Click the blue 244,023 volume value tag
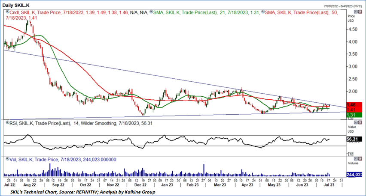Viewport: 366px width, 196px height. click(x=354, y=175)
